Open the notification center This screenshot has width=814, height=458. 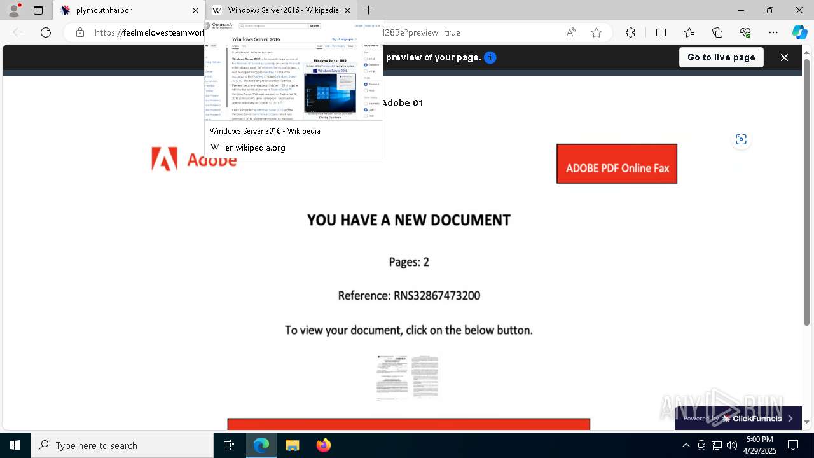point(793,445)
